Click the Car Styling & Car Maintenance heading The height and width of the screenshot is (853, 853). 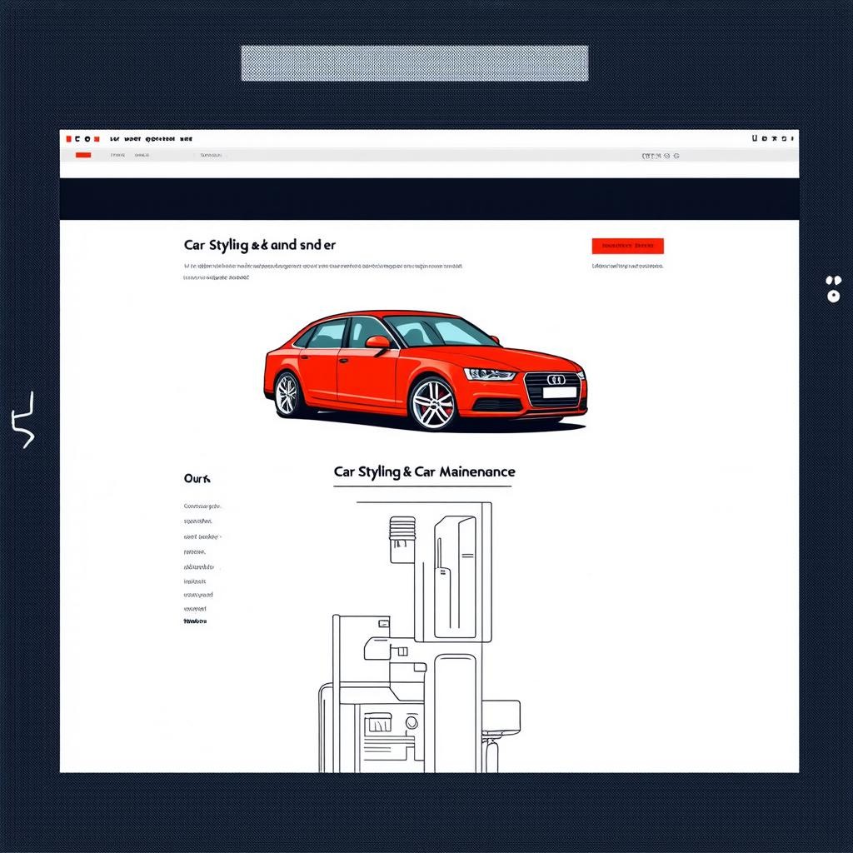(x=424, y=471)
